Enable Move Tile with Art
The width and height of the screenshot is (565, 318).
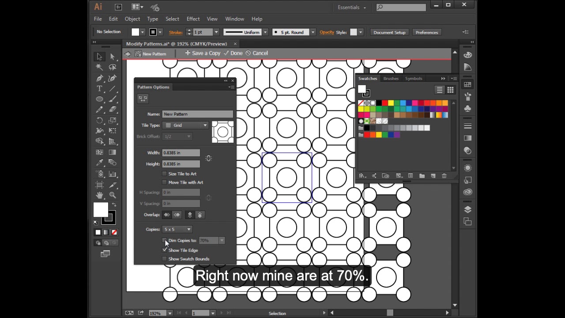click(x=165, y=182)
